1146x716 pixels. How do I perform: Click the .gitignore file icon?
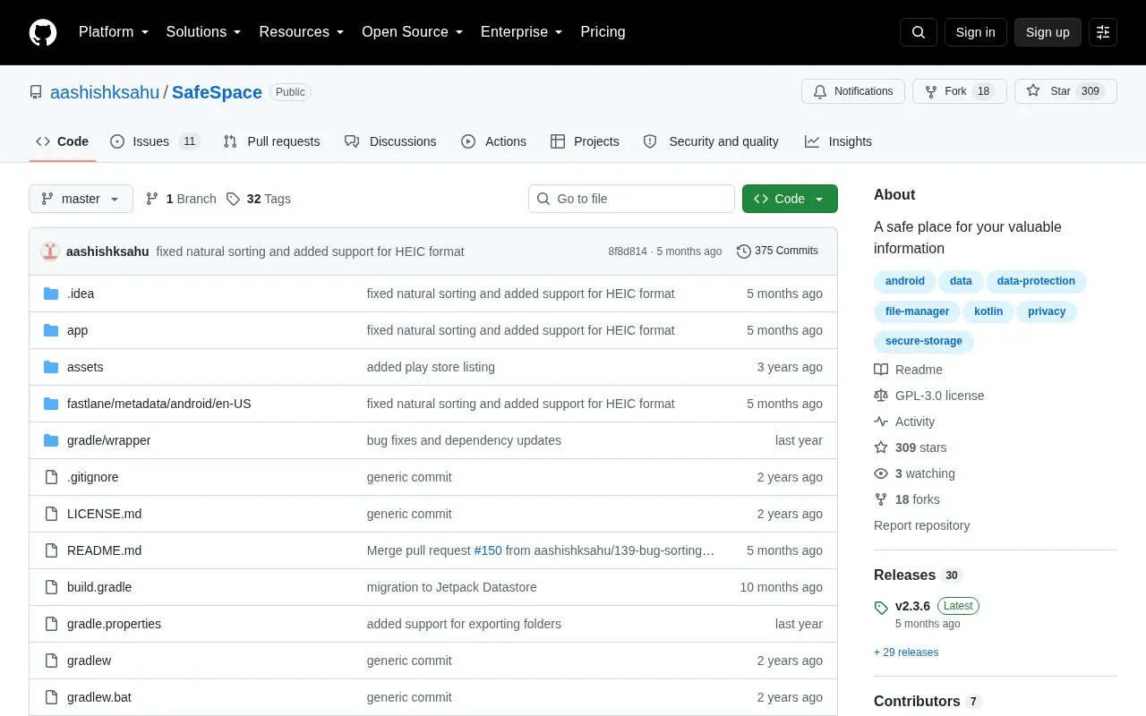coord(51,477)
